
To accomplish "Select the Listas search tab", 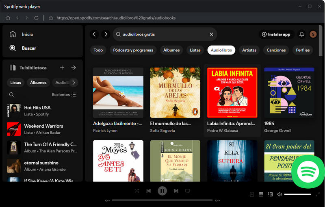I will [195, 50].
